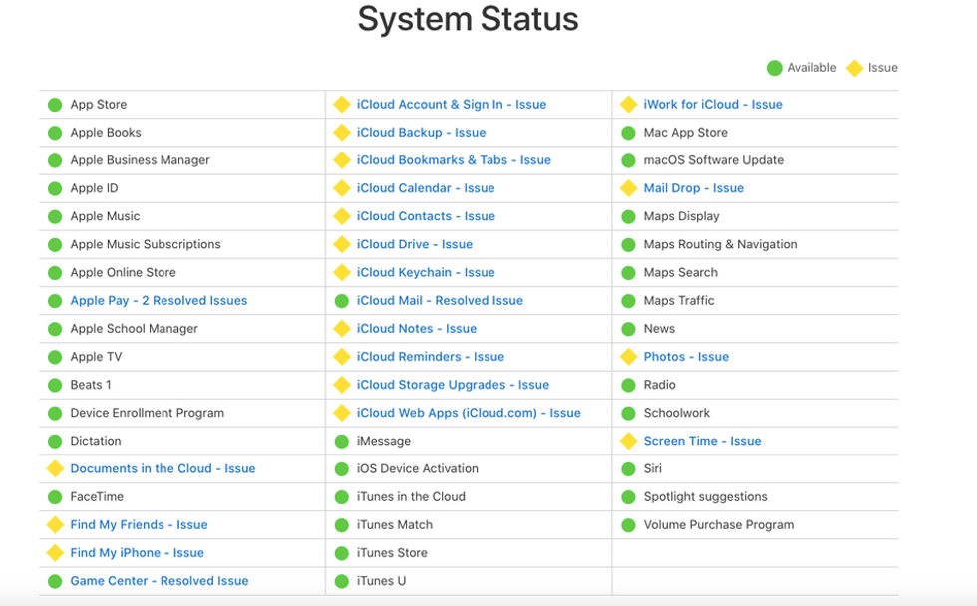This screenshot has height=606, width=977.
Task: Click the green dot beside iMessage
Action: (x=342, y=441)
